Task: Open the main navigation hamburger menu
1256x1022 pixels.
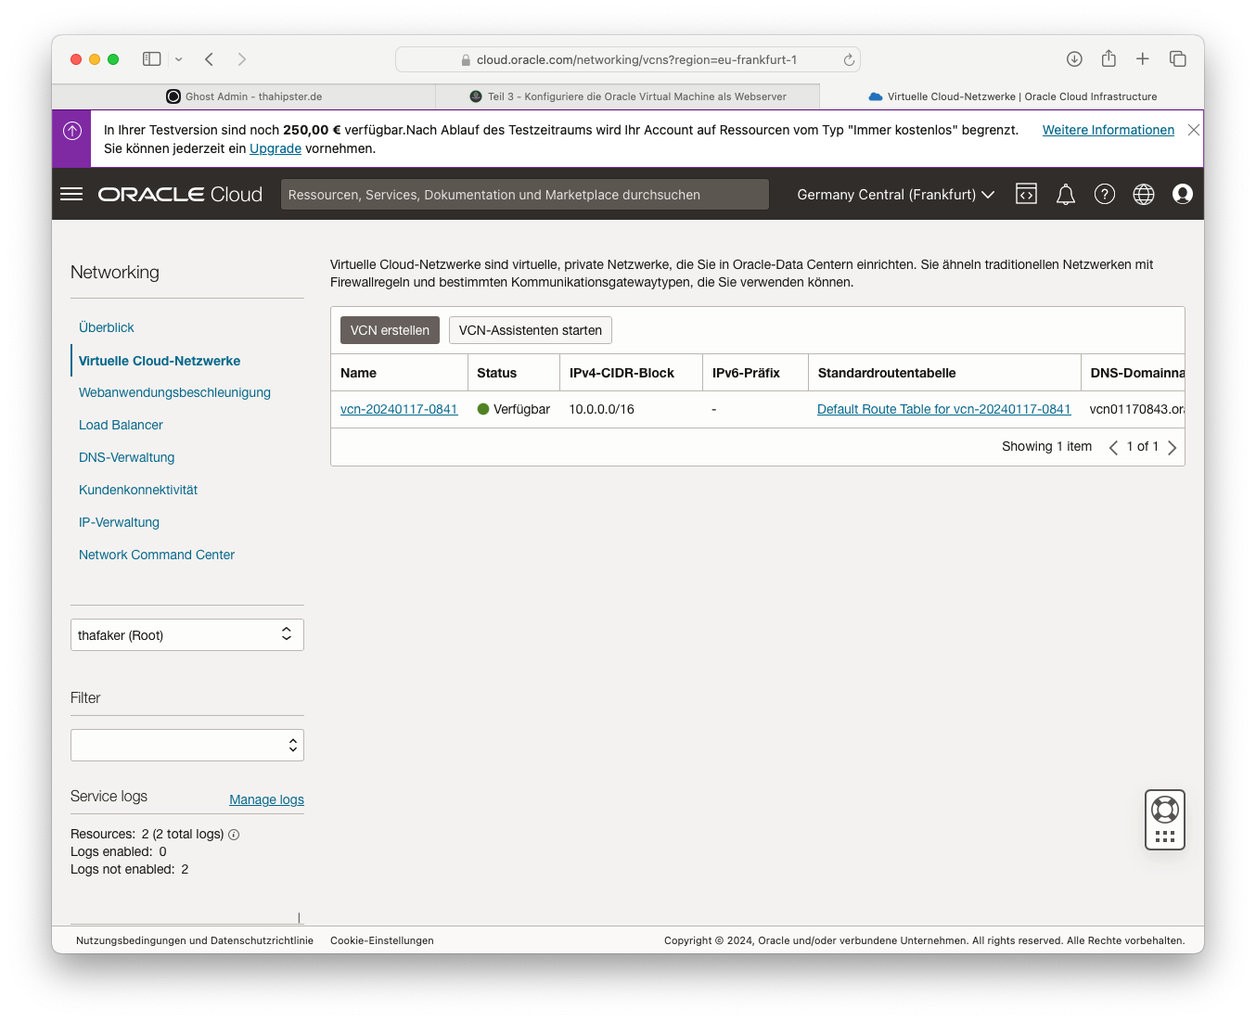Action: pos(71,194)
